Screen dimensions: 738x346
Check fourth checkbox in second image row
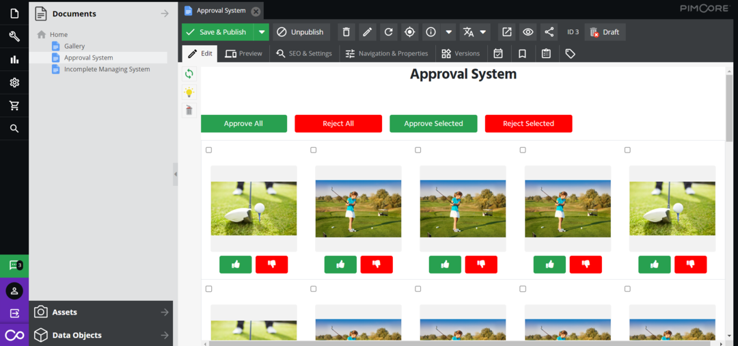[x=523, y=289]
